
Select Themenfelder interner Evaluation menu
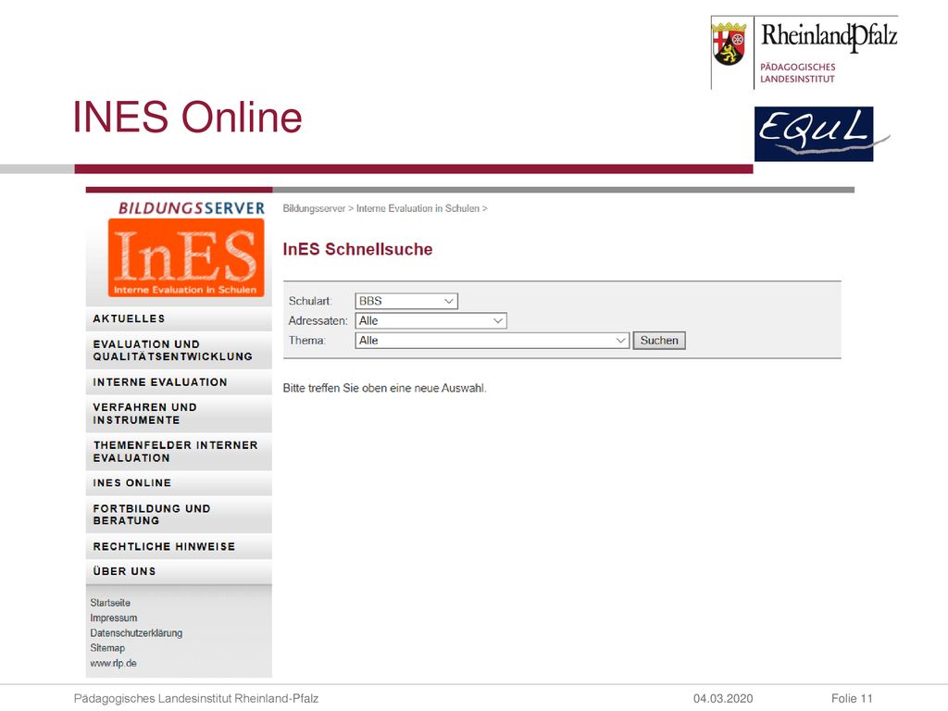click(x=179, y=452)
